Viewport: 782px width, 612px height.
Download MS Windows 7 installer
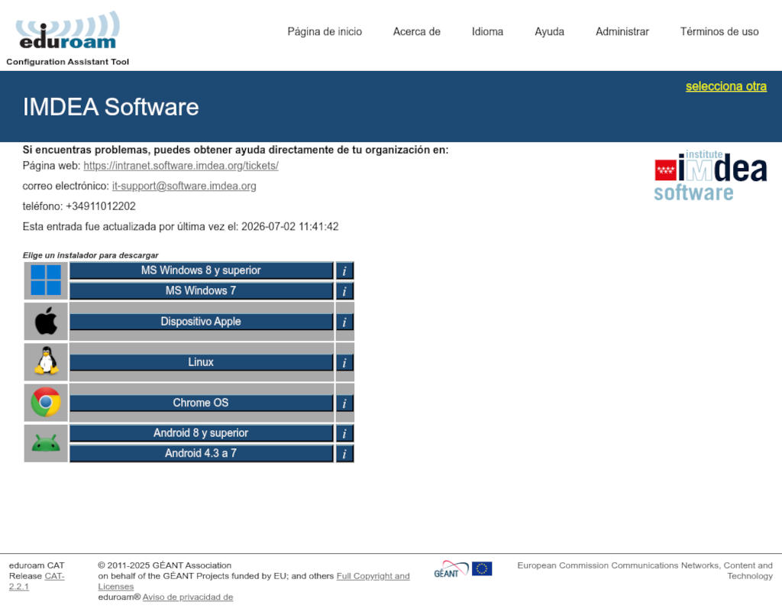pyautogui.click(x=201, y=291)
